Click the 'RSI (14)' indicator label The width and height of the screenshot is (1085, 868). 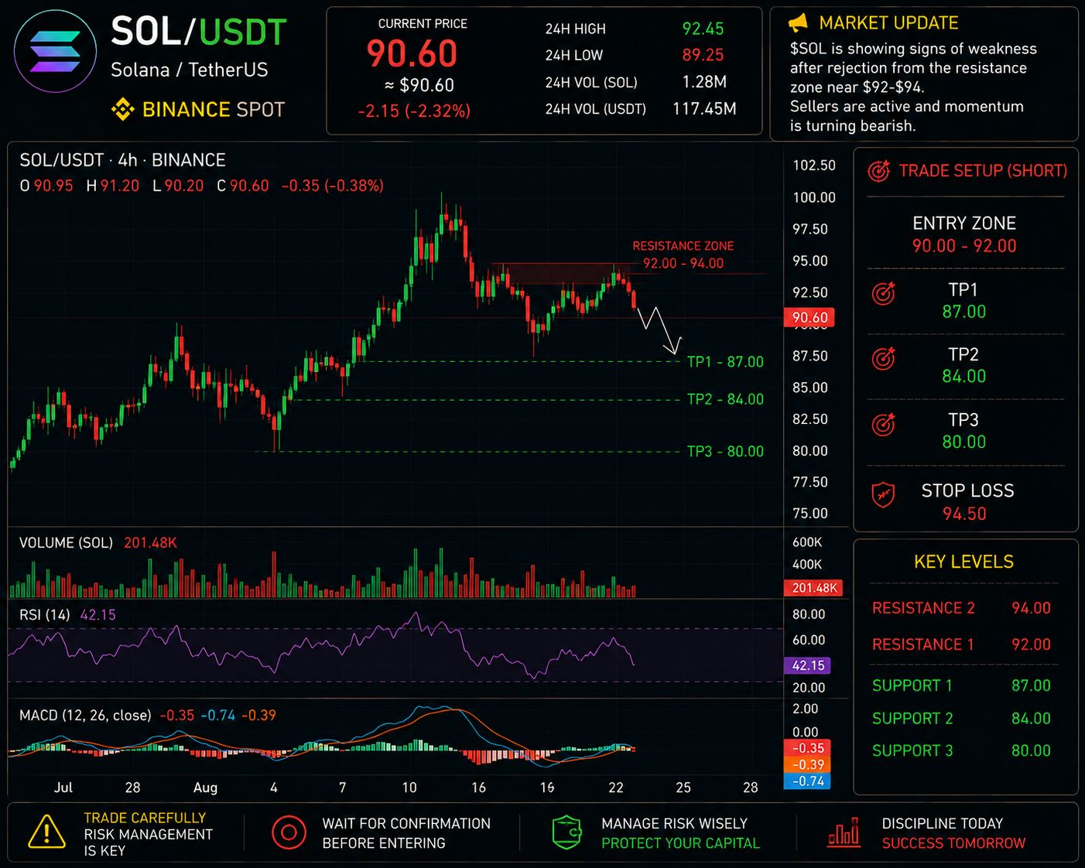pyautogui.click(x=45, y=615)
